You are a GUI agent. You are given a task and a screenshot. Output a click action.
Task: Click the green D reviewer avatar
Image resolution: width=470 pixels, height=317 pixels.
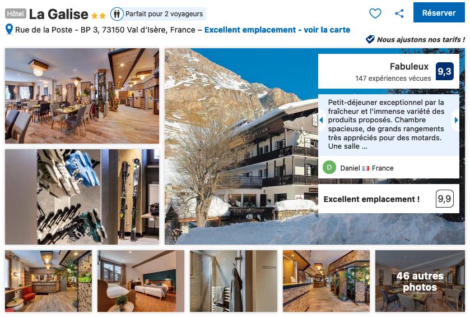[x=329, y=168]
